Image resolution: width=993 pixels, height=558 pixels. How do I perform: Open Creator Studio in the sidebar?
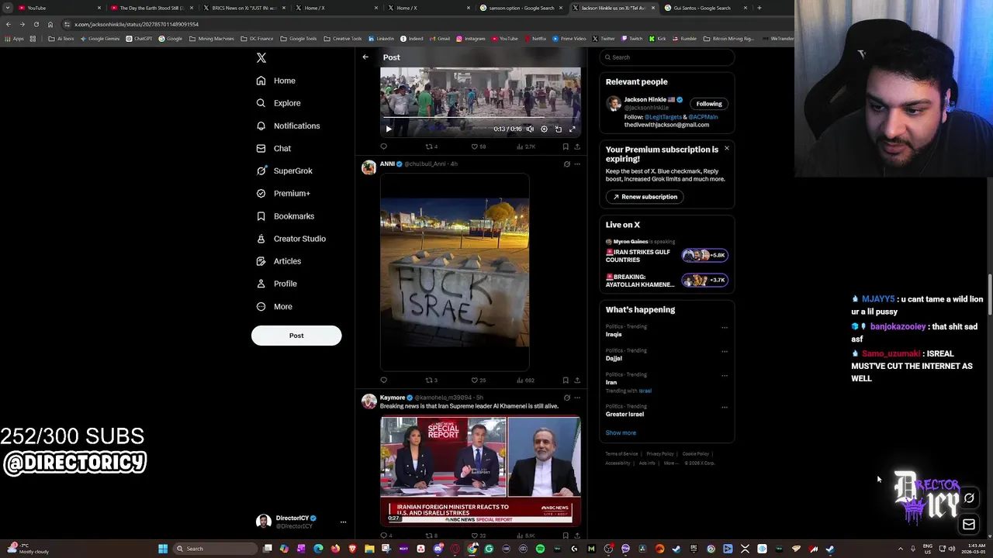(291, 239)
